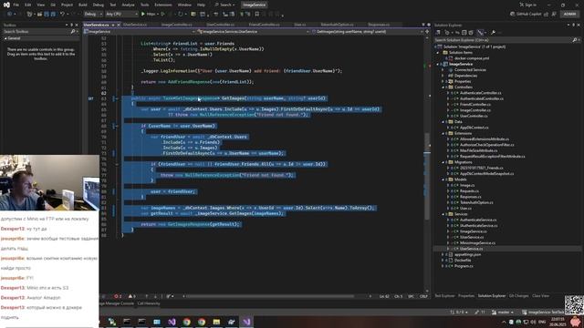Click the bookmark toolbar icon

[x=257, y=15]
